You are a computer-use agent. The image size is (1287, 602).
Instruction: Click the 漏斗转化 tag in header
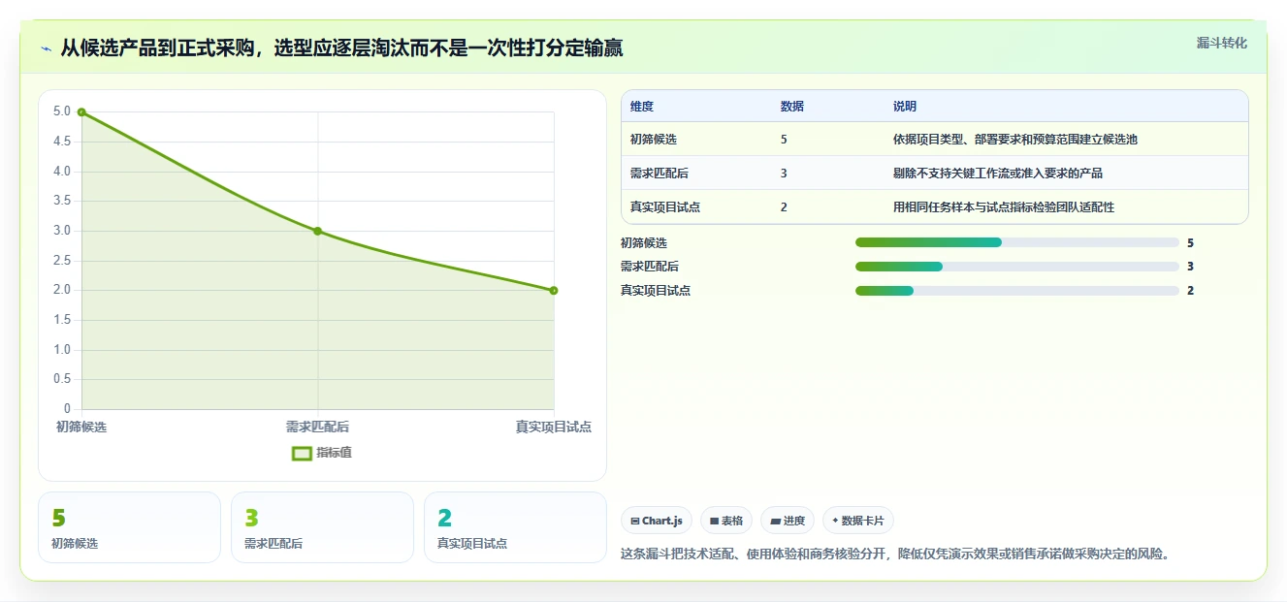1221,43
